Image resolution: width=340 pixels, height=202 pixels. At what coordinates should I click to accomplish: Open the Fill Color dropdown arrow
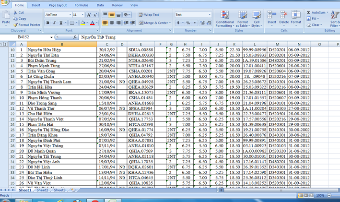point(87,23)
